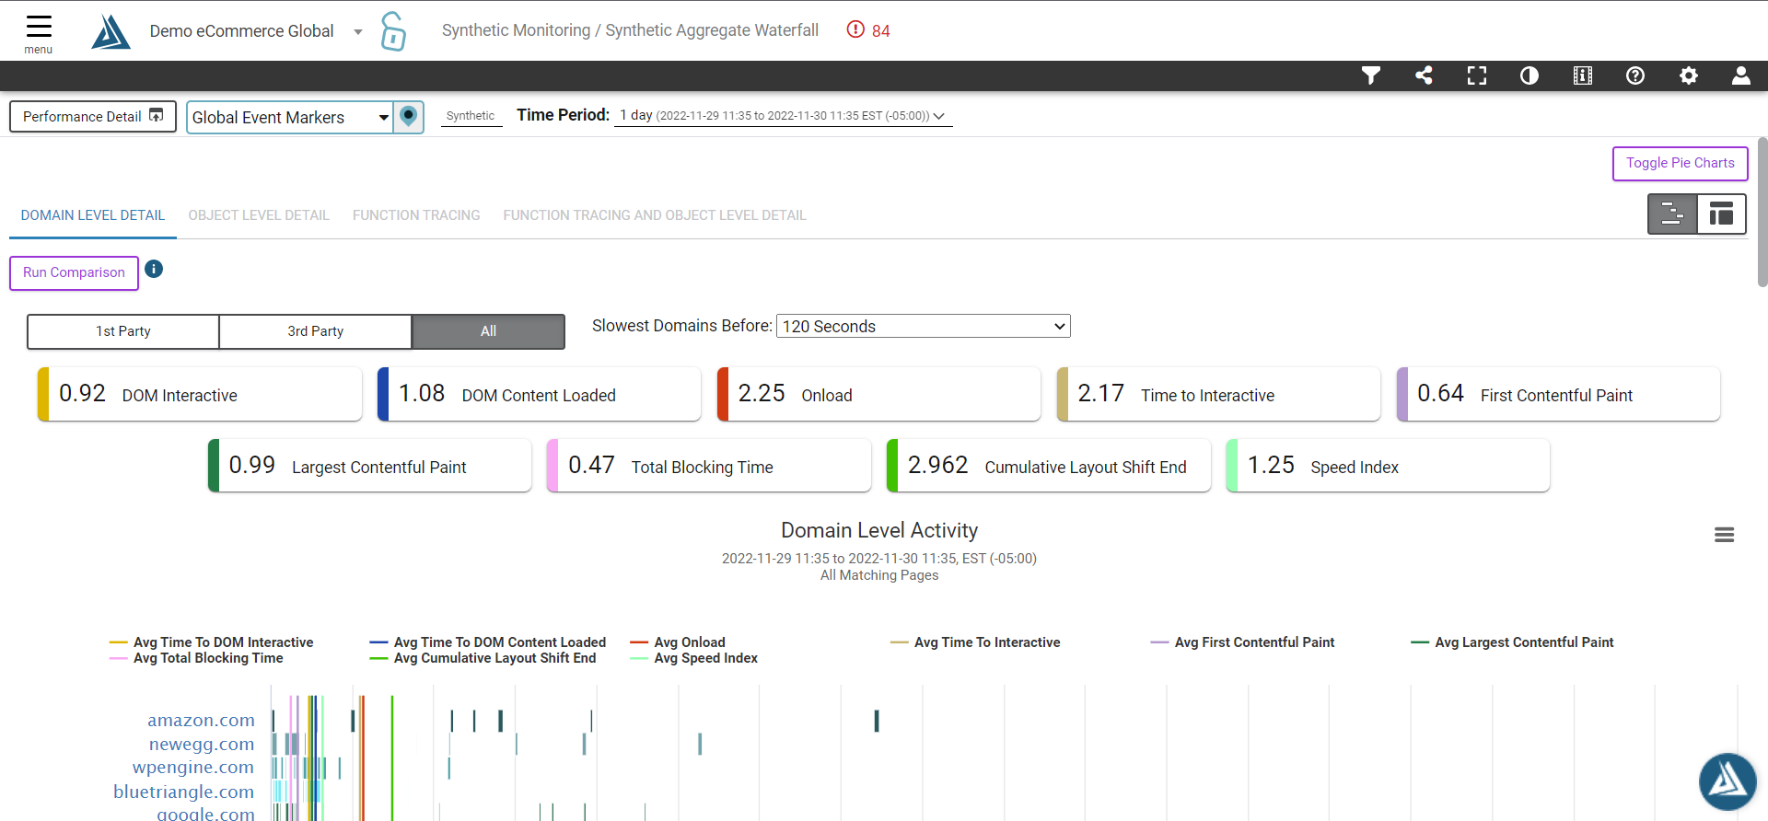Image resolution: width=1768 pixels, height=821 pixels.
Task: Toggle Avg Onload legend series
Action: point(679,642)
